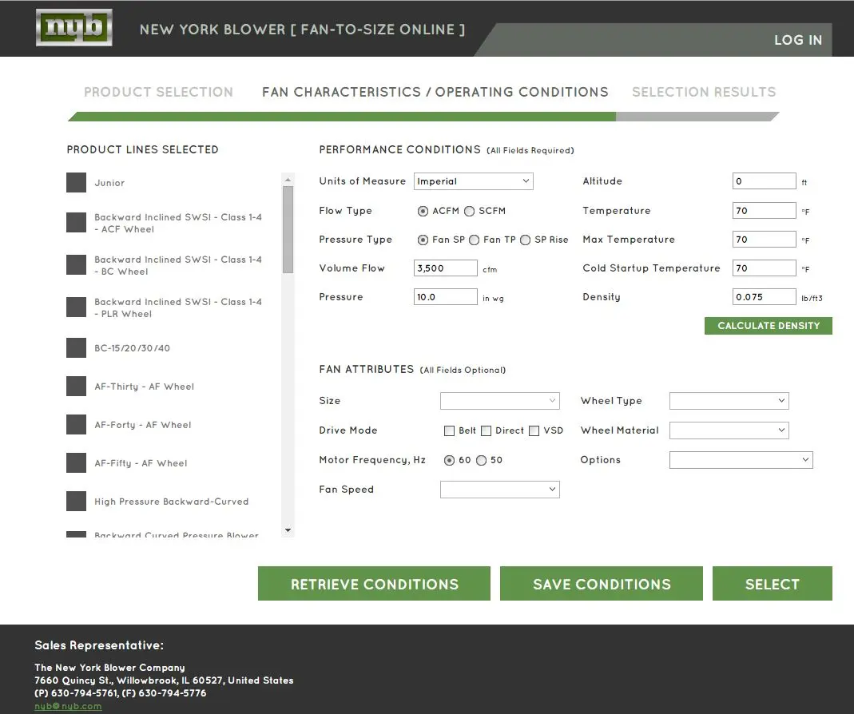The height and width of the screenshot is (714, 854).
Task: Open nyb@nyb.com email link
Action: click(x=68, y=706)
